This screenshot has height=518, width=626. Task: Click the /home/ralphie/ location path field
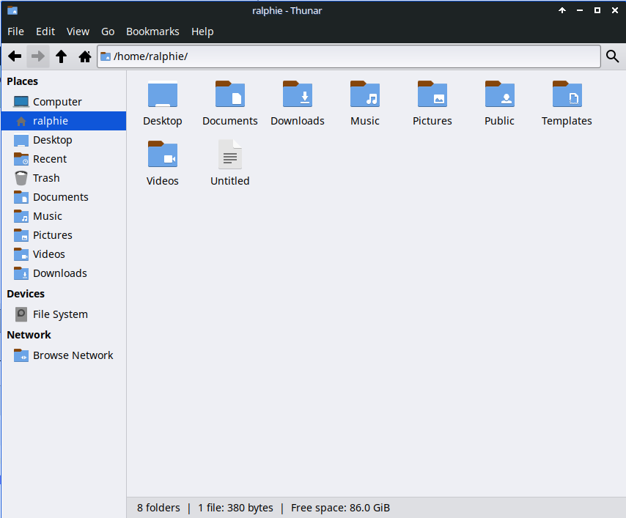pos(349,56)
